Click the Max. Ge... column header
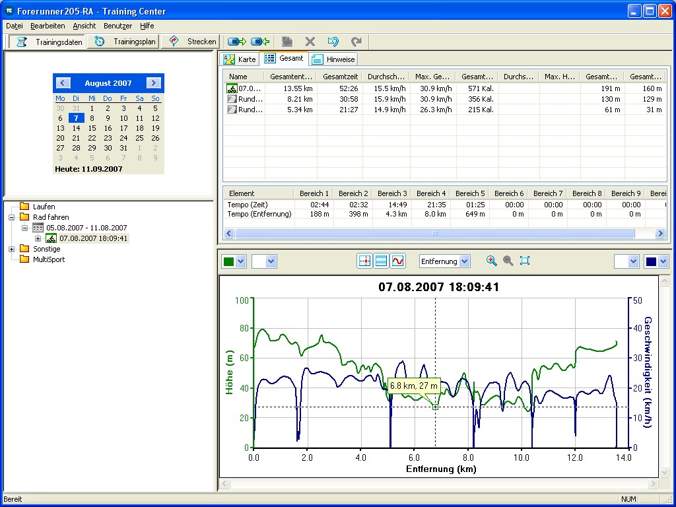The height and width of the screenshot is (507, 676). click(x=432, y=77)
